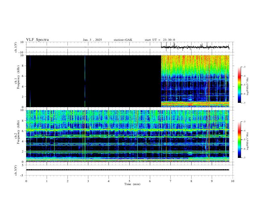Click the 'Time (min)' axis label

132,184
